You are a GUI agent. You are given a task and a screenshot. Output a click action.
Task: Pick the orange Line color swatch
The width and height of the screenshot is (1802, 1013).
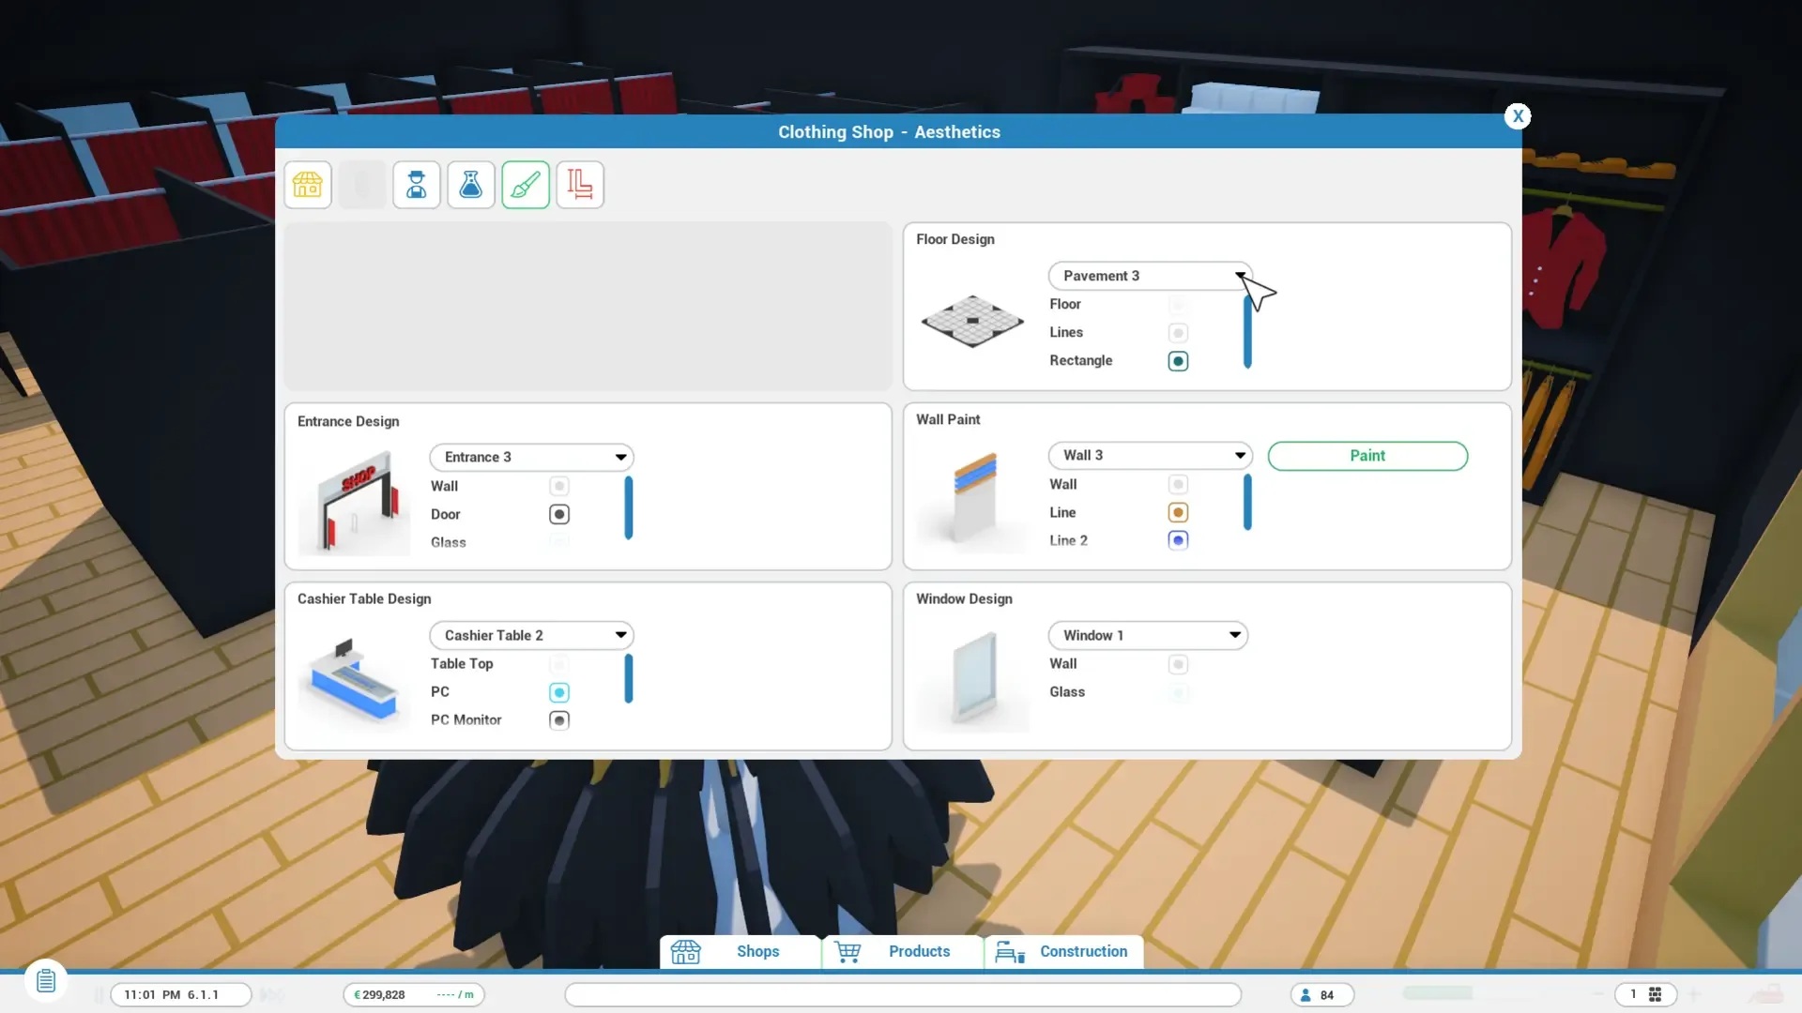point(1178,512)
